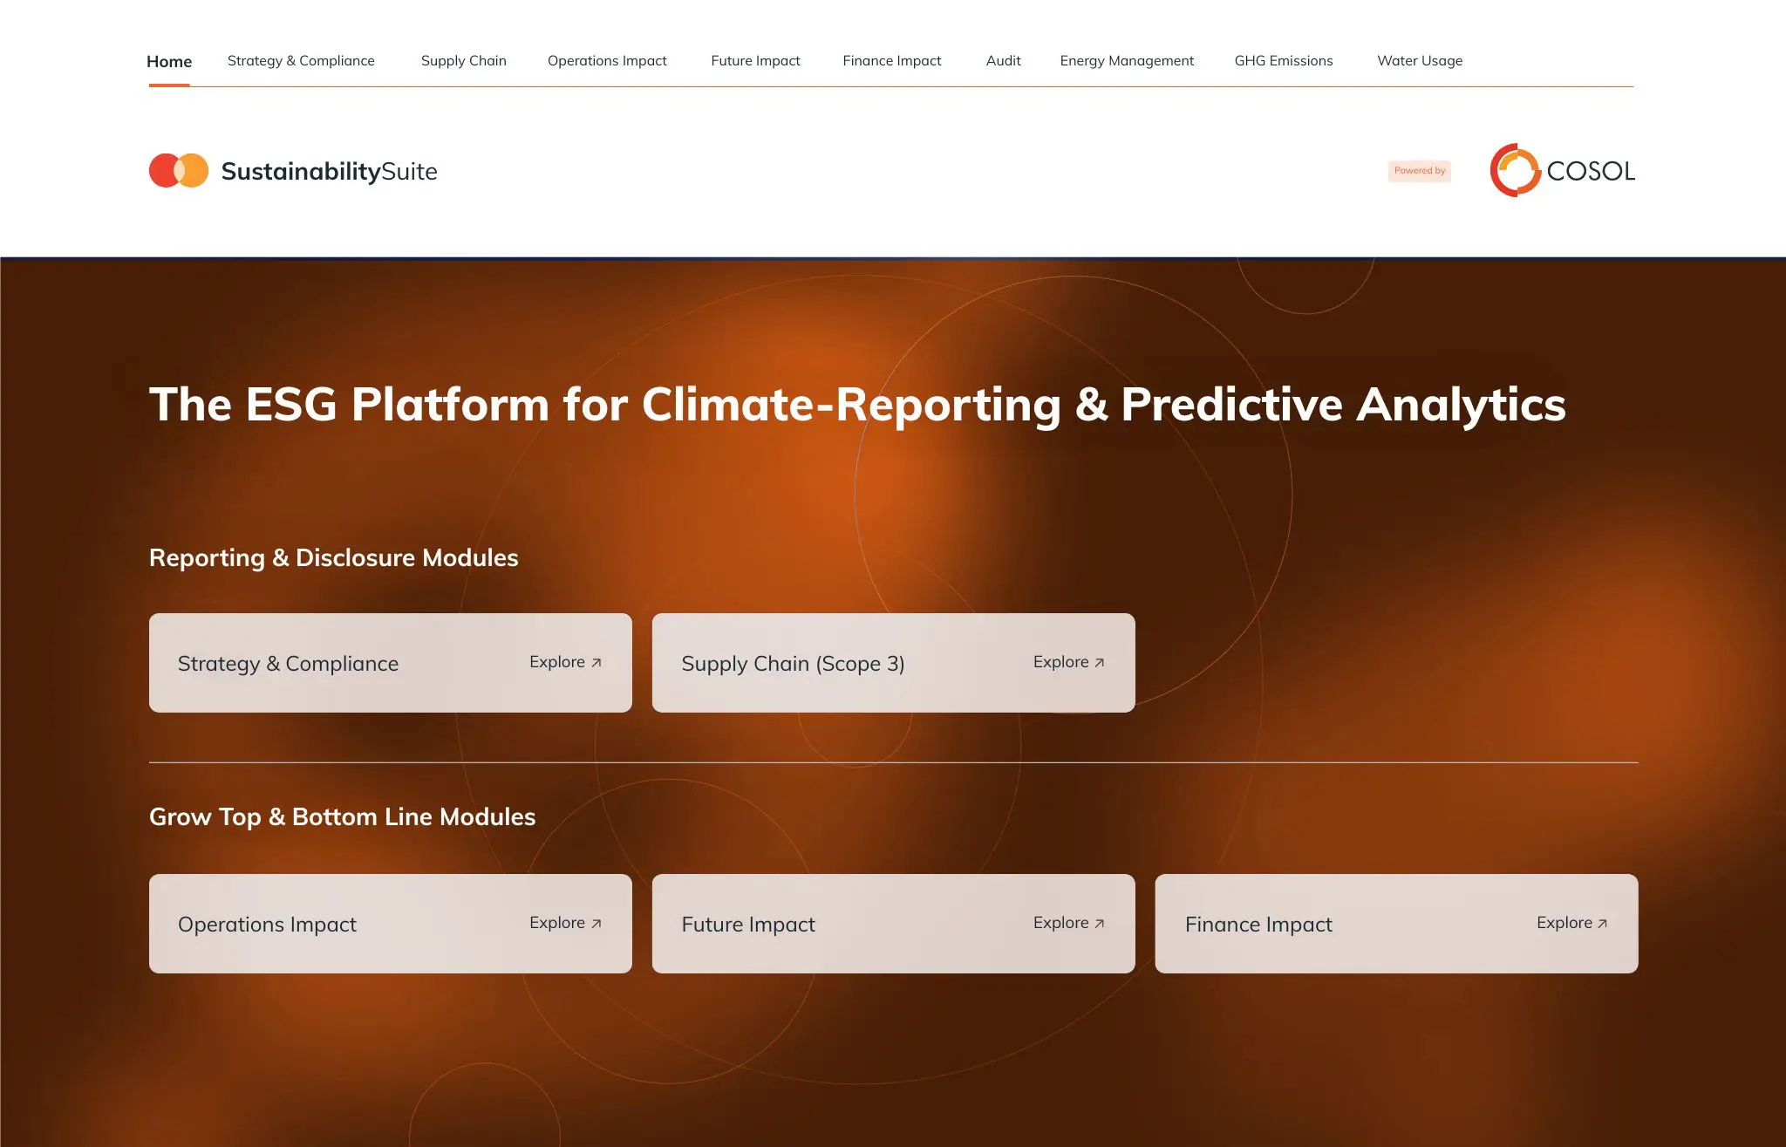Image resolution: width=1786 pixels, height=1147 pixels.
Task: Switch to the Home tab
Action: 169,61
